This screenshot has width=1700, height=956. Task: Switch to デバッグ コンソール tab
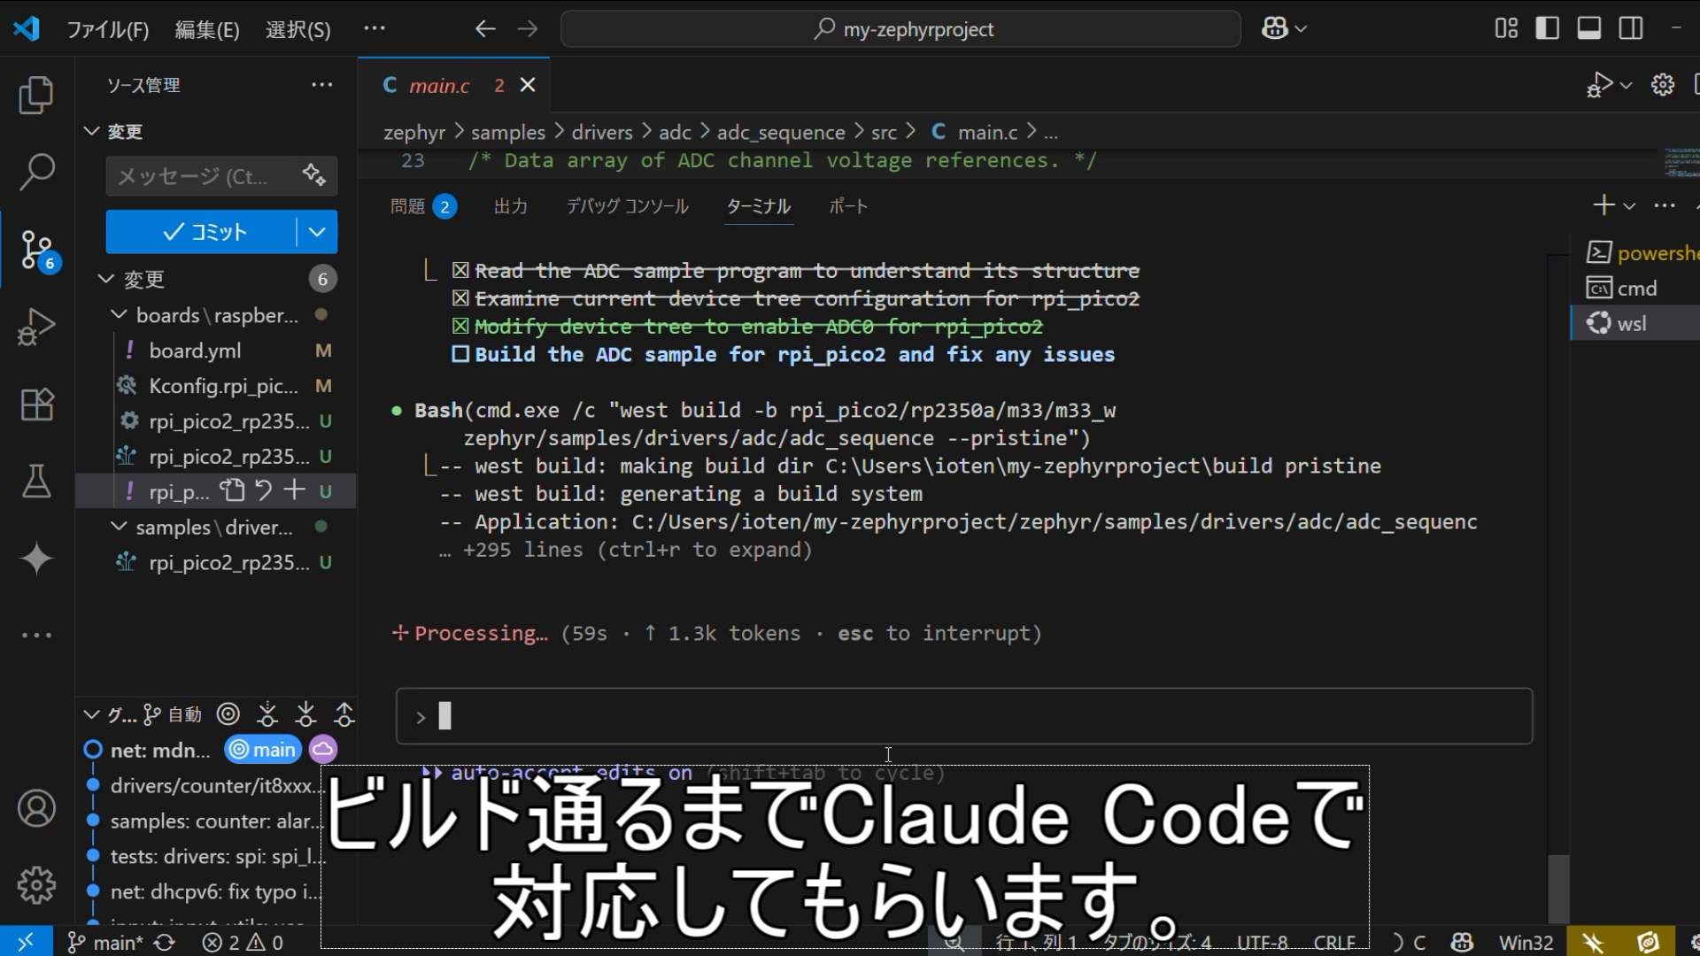point(627,206)
